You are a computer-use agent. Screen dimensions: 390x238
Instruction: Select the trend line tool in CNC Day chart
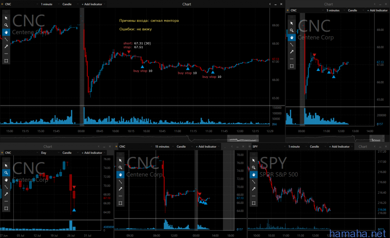pyautogui.click(x=6, y=187)
